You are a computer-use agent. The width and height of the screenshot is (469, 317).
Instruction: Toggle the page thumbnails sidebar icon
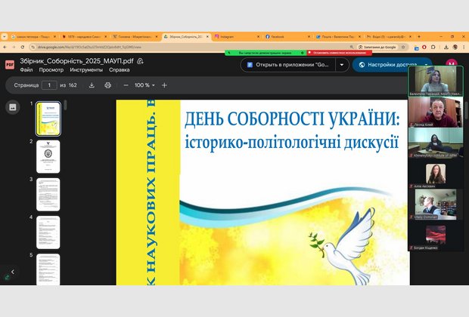tap(12, 107)
